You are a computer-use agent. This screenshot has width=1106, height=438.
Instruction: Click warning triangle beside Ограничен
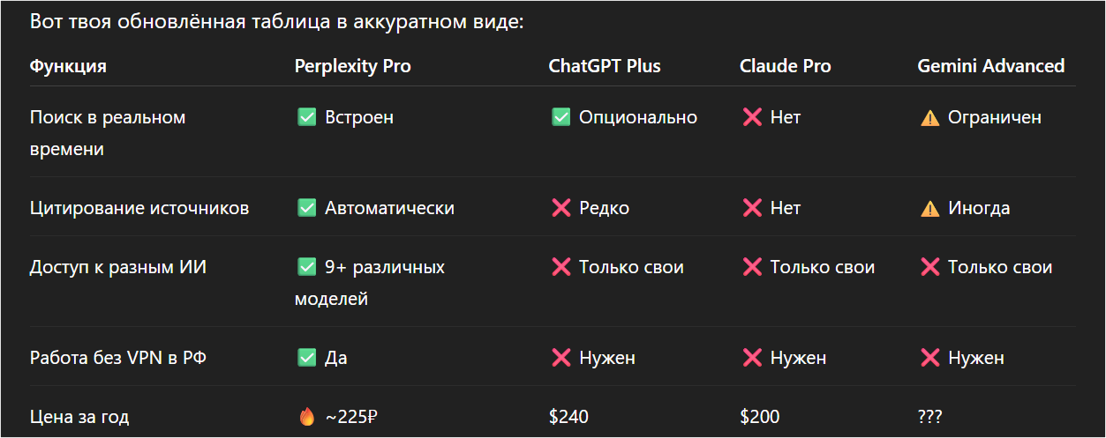click(x=929, y=117)
